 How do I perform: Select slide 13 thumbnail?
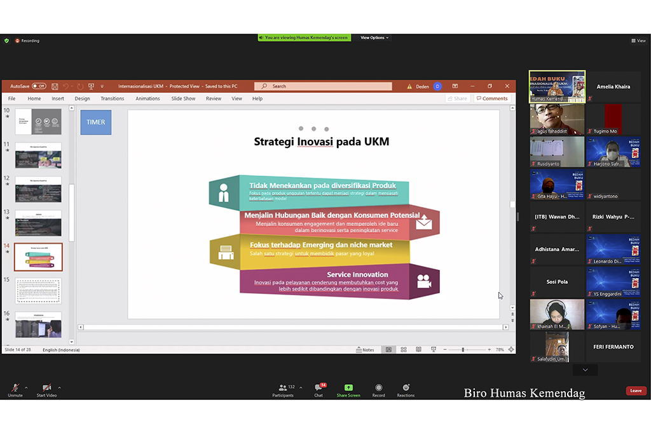(x=38, y=223)
